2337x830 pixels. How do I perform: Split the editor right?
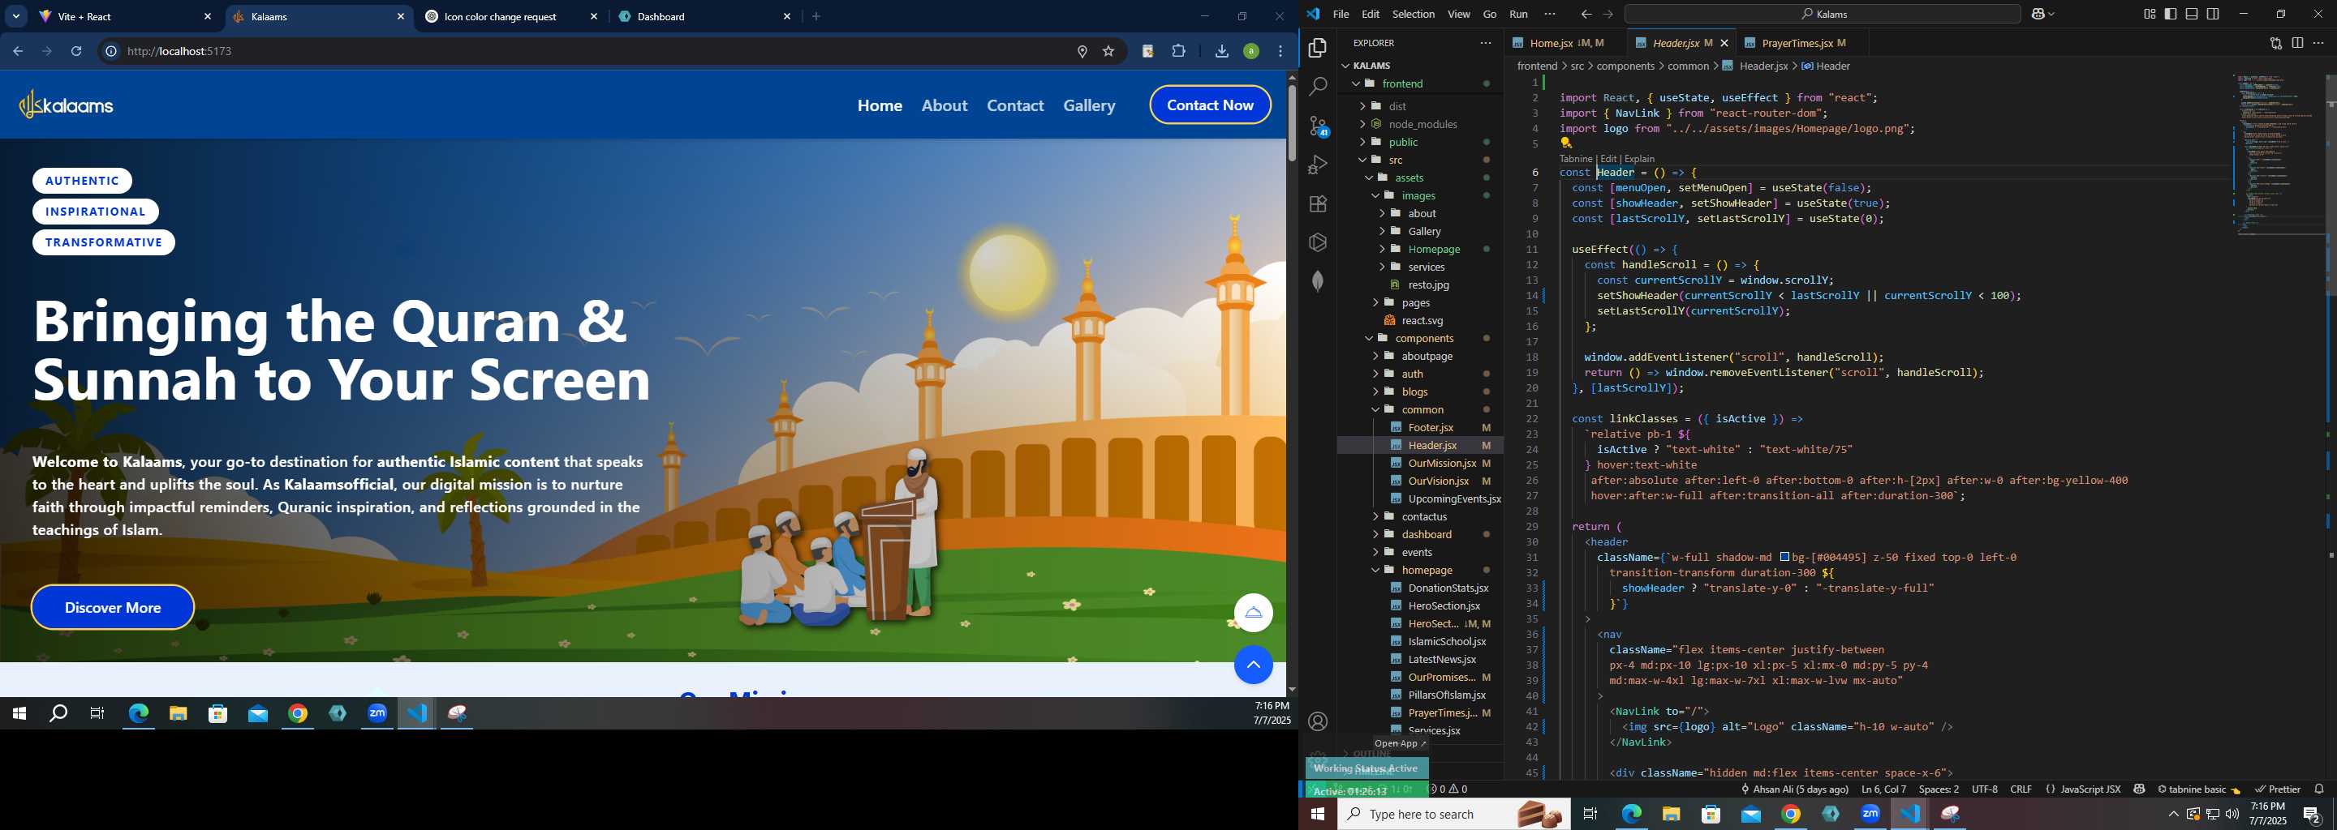coord(2297,43)
